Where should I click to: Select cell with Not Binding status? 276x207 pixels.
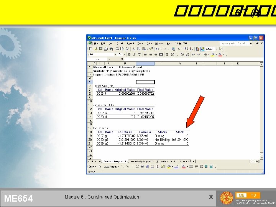click(x=162, y=140)
